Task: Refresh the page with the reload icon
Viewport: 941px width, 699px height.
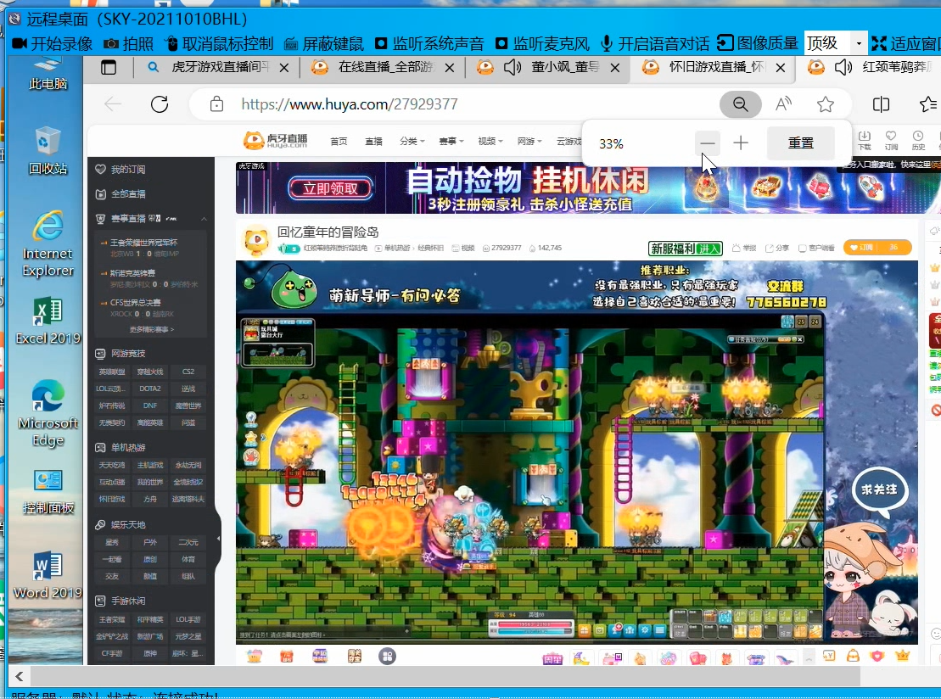Action: click(x=160, y=104)
